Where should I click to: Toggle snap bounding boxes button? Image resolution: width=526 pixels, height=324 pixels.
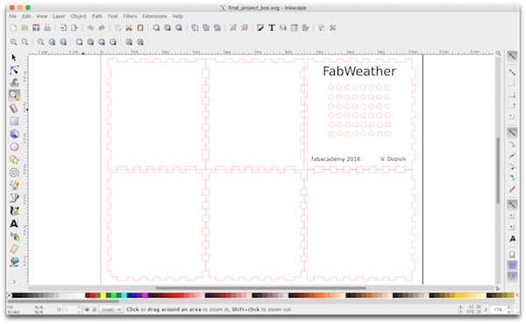pos(512,72)
